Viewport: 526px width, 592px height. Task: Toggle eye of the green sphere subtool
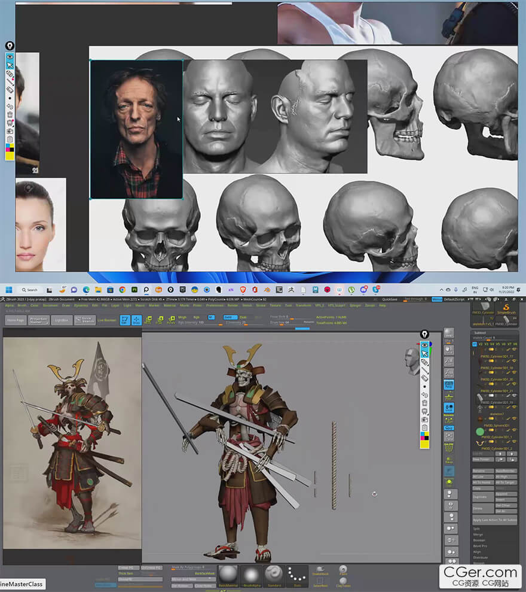pos(515,430)
